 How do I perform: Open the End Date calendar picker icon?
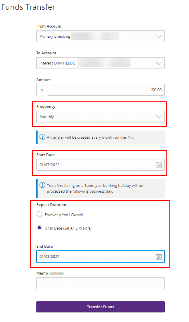point(159,256)
